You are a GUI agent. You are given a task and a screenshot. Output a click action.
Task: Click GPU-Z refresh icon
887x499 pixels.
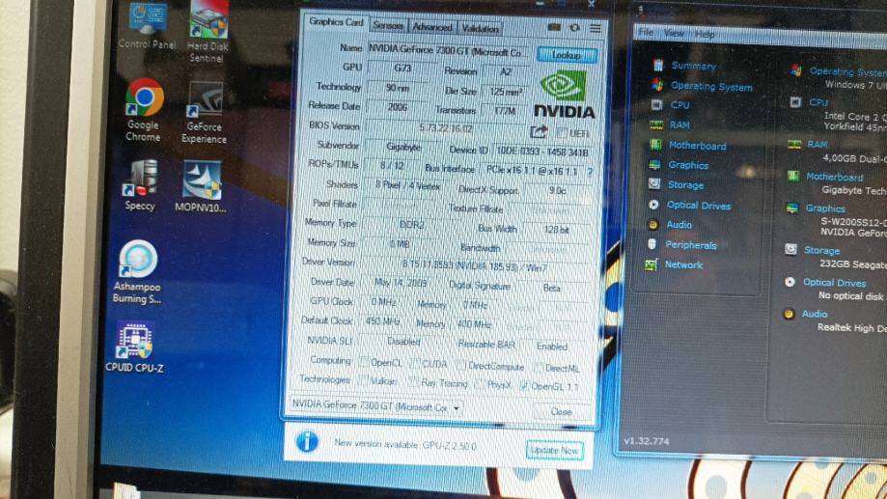pyautogui.click(x=574, y=28)
